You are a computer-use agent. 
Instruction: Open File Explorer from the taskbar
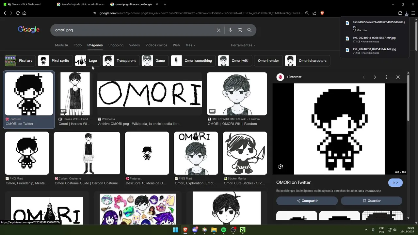click(214, 230)
